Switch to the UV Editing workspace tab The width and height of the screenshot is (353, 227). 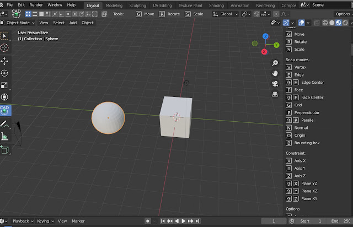[162, 6]
